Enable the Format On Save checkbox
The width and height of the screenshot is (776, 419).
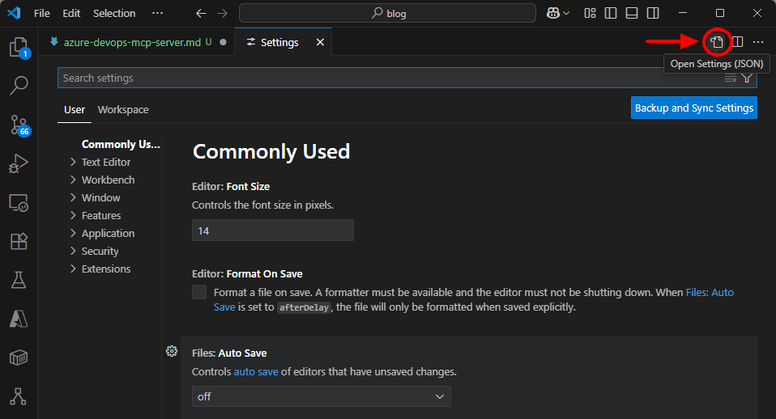coord(199,292)
